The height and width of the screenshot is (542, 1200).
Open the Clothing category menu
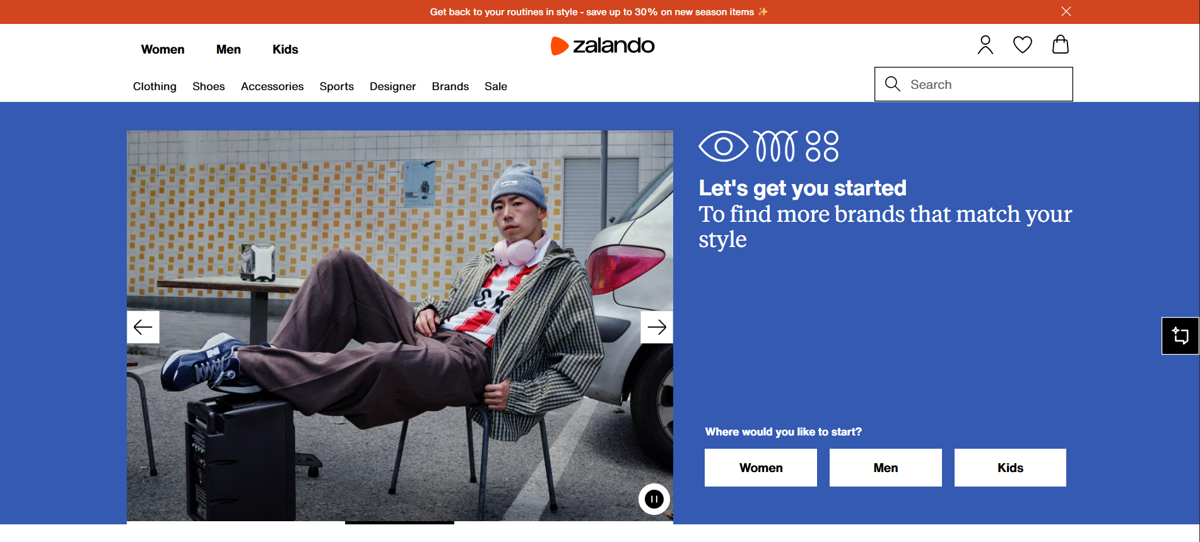[155, 86]
